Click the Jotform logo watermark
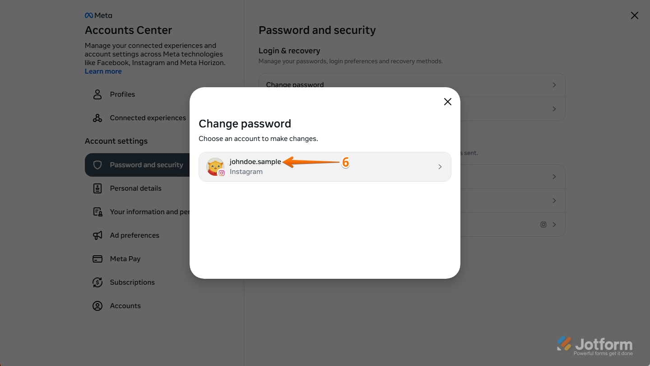The height and width of the screenshot is (366, 650). coord(596,343)
